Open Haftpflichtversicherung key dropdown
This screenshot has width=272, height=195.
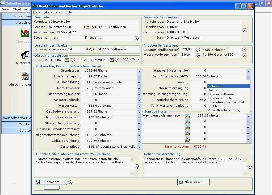[x=139, y=118]
